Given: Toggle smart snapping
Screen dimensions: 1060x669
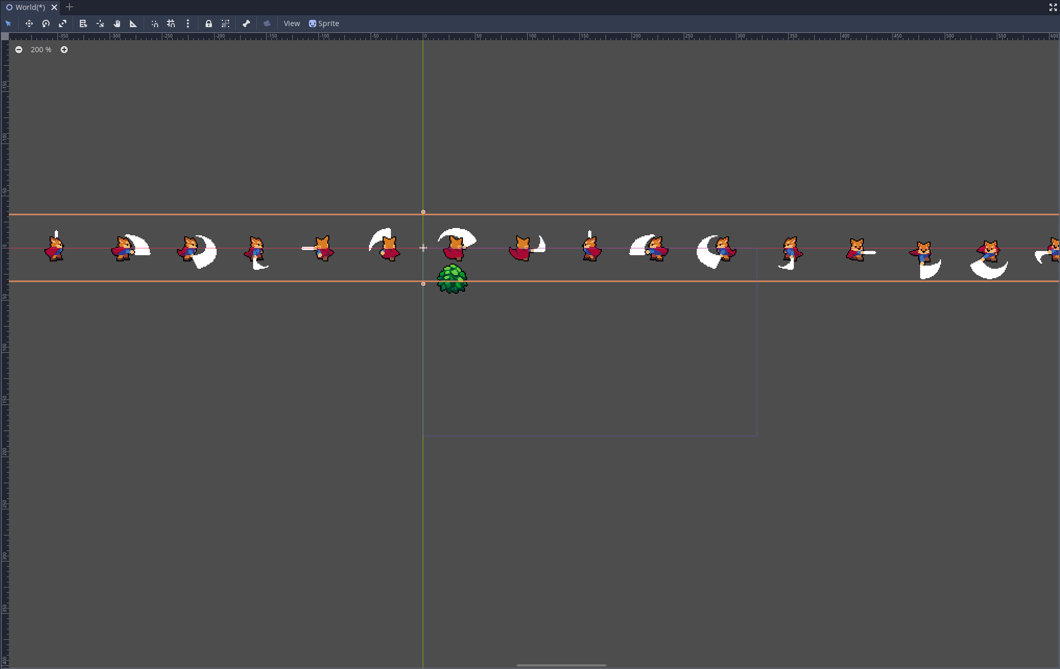Looking at the screenshot, I should pyautogui.click(x=154, y=23).
